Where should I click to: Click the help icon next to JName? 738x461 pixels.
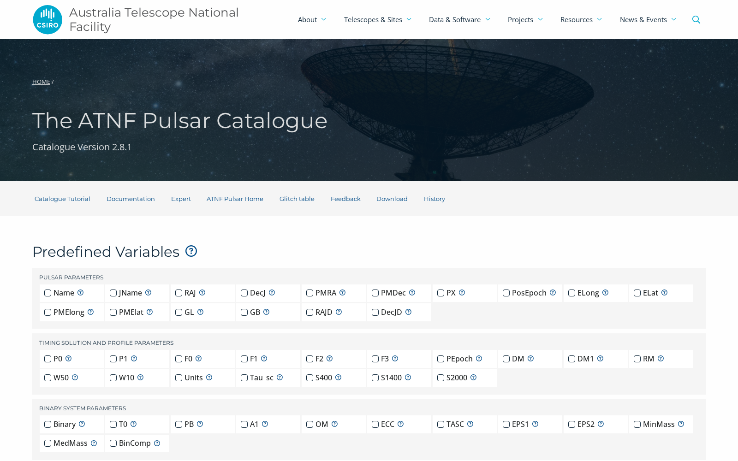pyautogui.click(x=148, y=293)
